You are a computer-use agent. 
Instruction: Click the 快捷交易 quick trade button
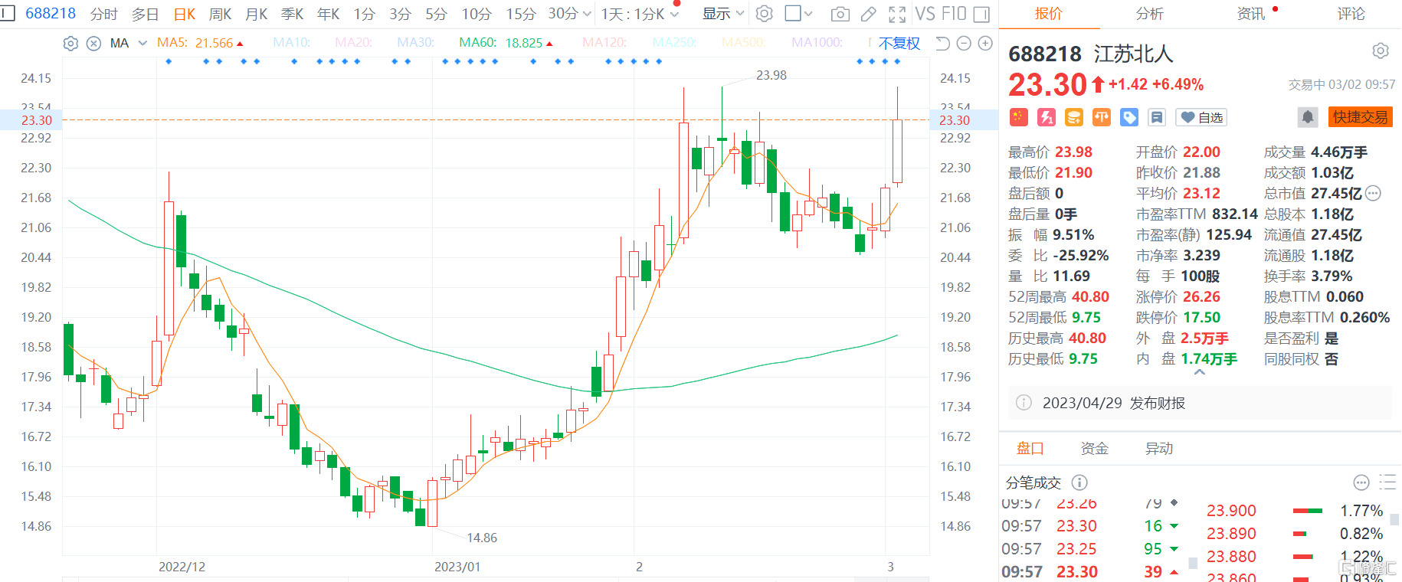1360,117
